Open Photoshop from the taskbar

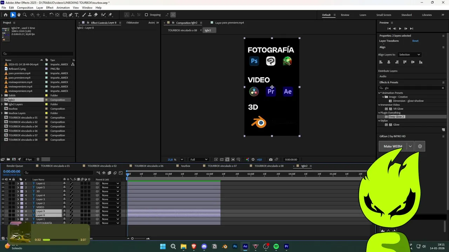click(x=235, y=246)
